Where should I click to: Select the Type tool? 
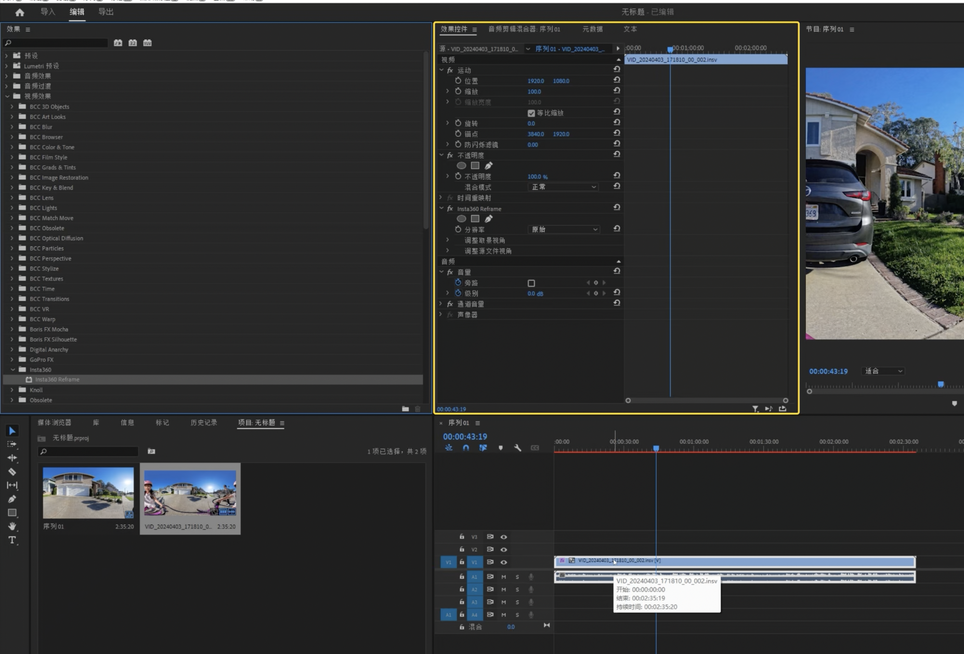click(x=12, y=540)
